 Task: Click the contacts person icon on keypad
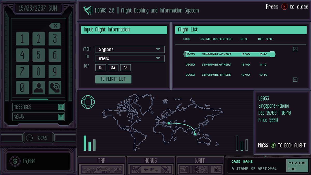click(x=39, y=88)
